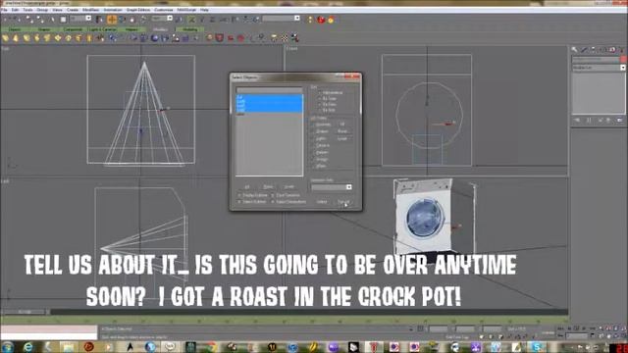This screenshot has width=628, height=353.
Task: Click Cancel in Select Objects dialog
Action: coord(344,202)
